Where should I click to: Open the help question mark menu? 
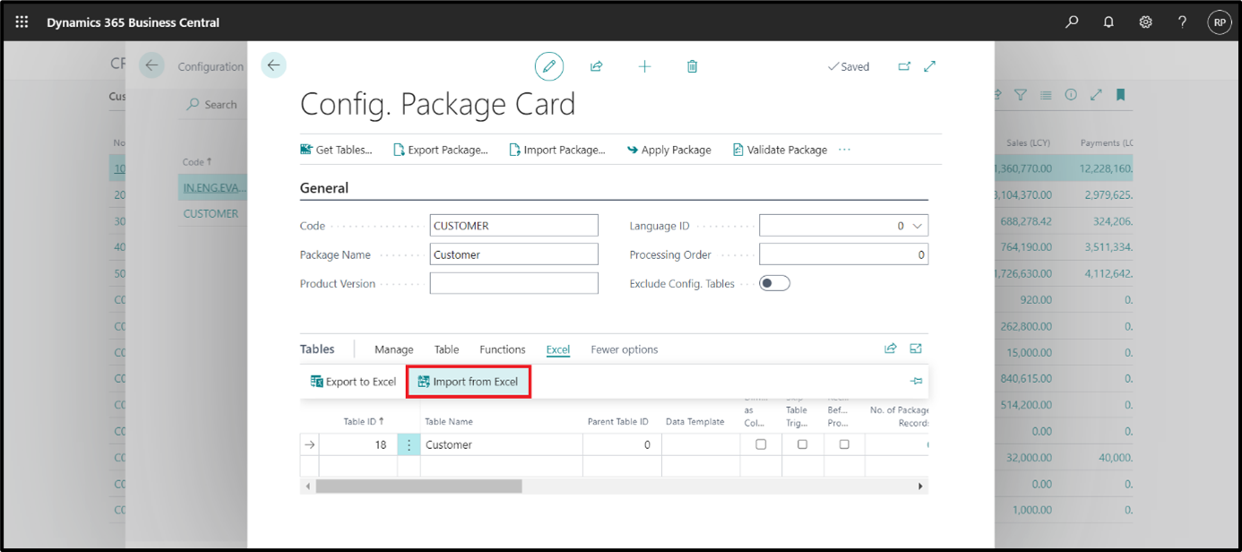click(x=1183, y=22)
